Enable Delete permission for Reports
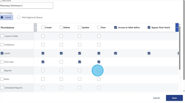Viewport: 185px width, 103px height. pyautogui.click(x=61, y=70)
